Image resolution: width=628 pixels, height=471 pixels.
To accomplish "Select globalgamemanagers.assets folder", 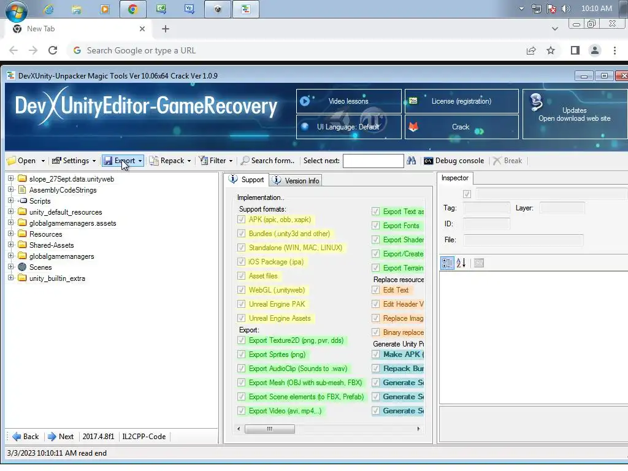I will tap(67, 223).
